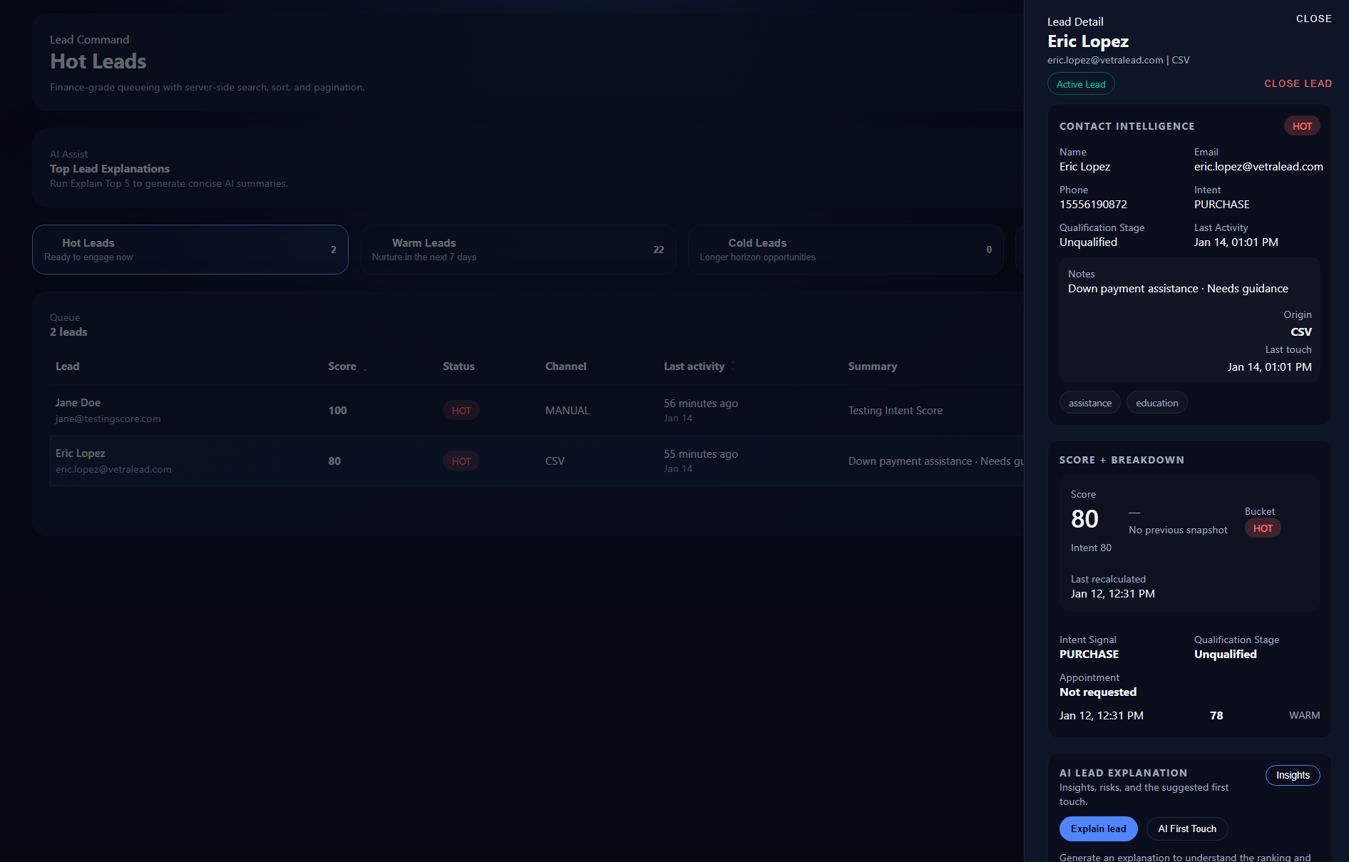
Task: Click the AI First Touch button
Action: 1186,828
